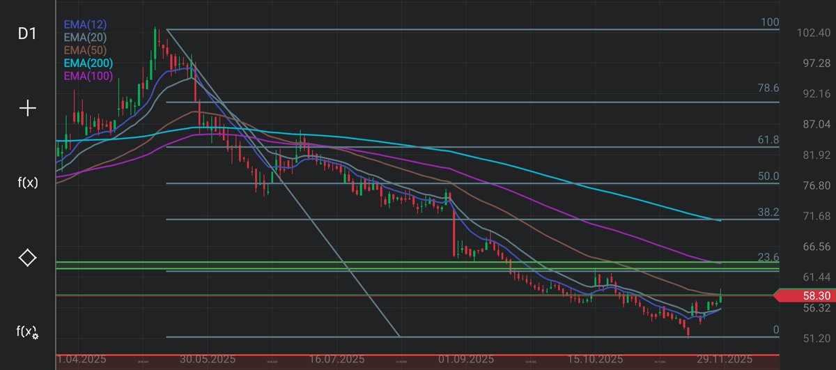
Task: Click the 16.07.2025 date on time axis
Action: click(337, 360)
